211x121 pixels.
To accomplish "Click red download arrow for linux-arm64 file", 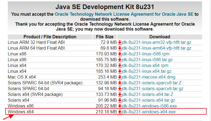I will pyautogui.click(x=120, y=49).
